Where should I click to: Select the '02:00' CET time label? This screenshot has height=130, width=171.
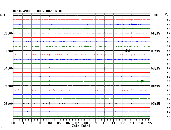[8, 33]
